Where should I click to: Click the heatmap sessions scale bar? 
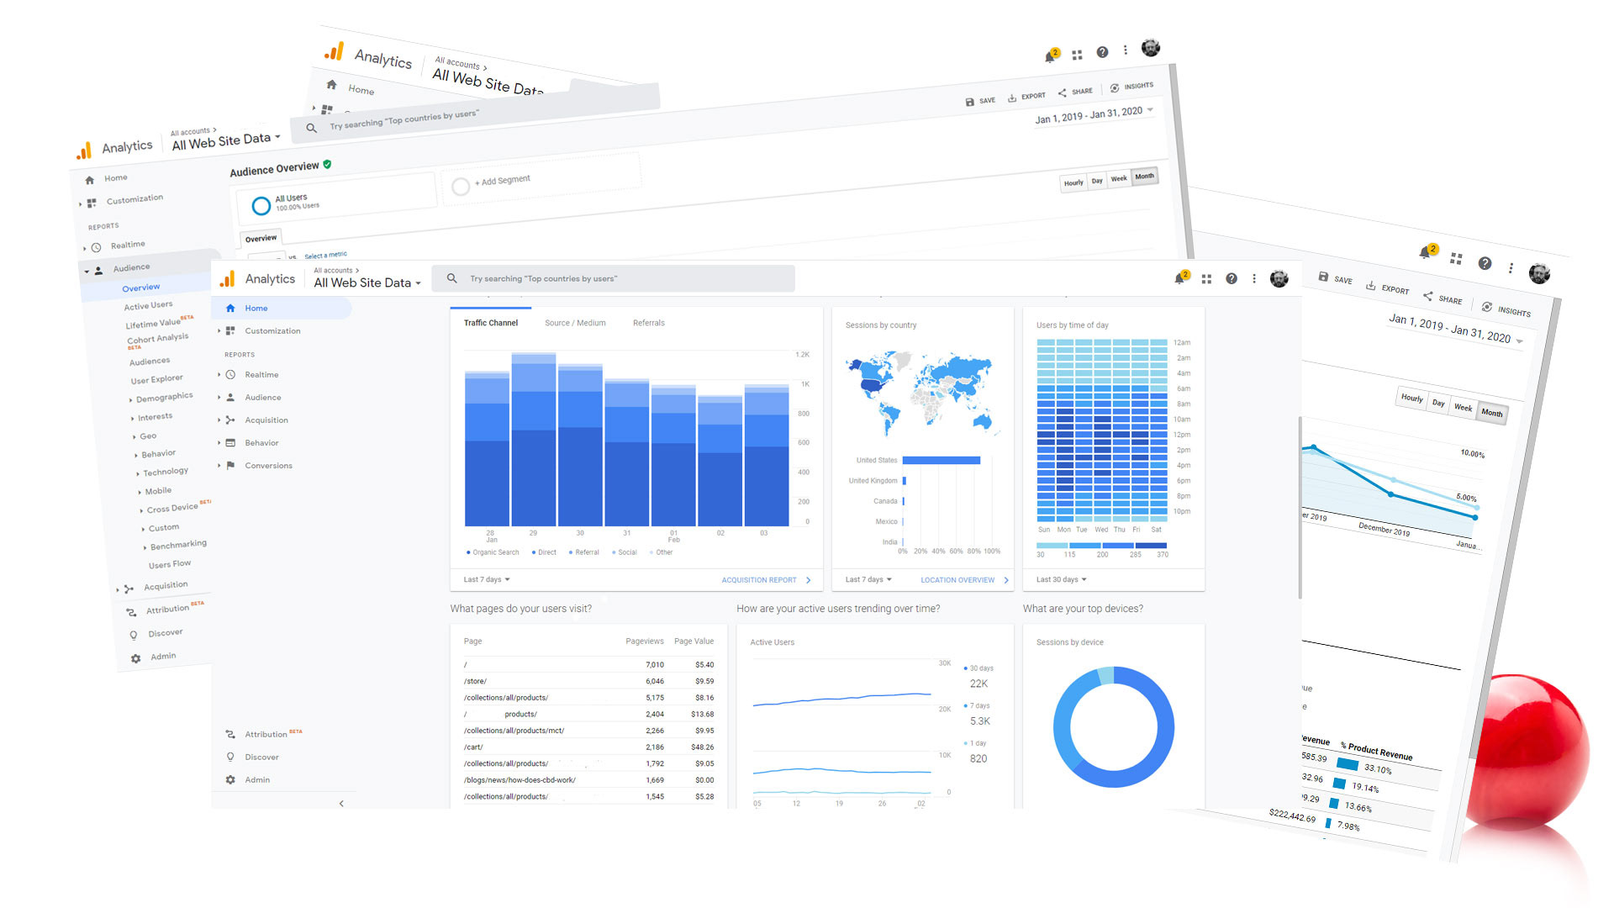click(1102, 546)
